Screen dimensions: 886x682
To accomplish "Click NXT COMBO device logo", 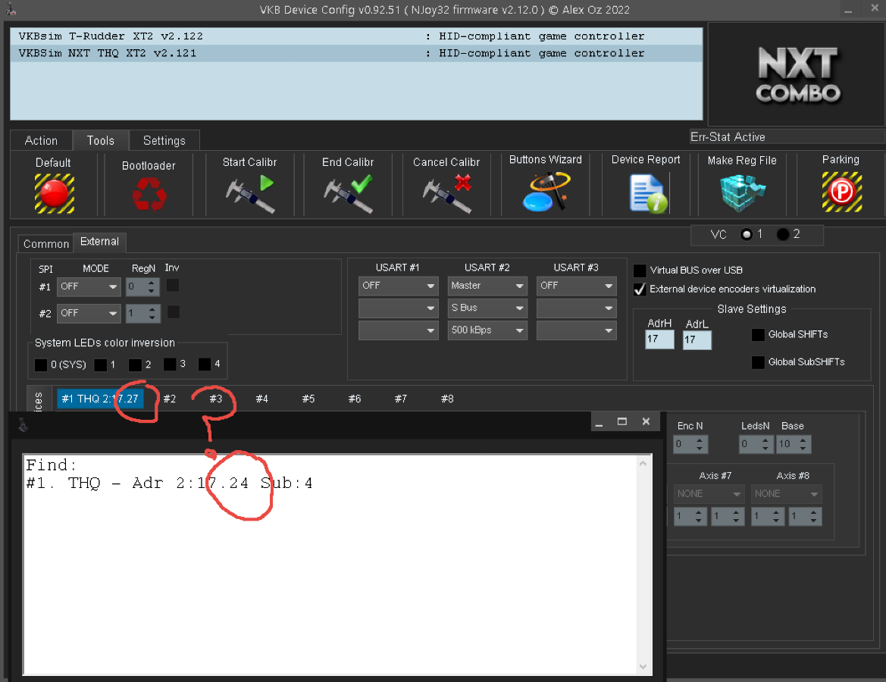I will (797, 74).
